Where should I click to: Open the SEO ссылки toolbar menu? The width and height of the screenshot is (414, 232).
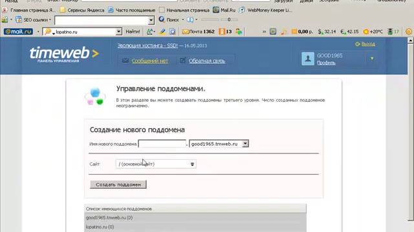[x=33, y=20]
